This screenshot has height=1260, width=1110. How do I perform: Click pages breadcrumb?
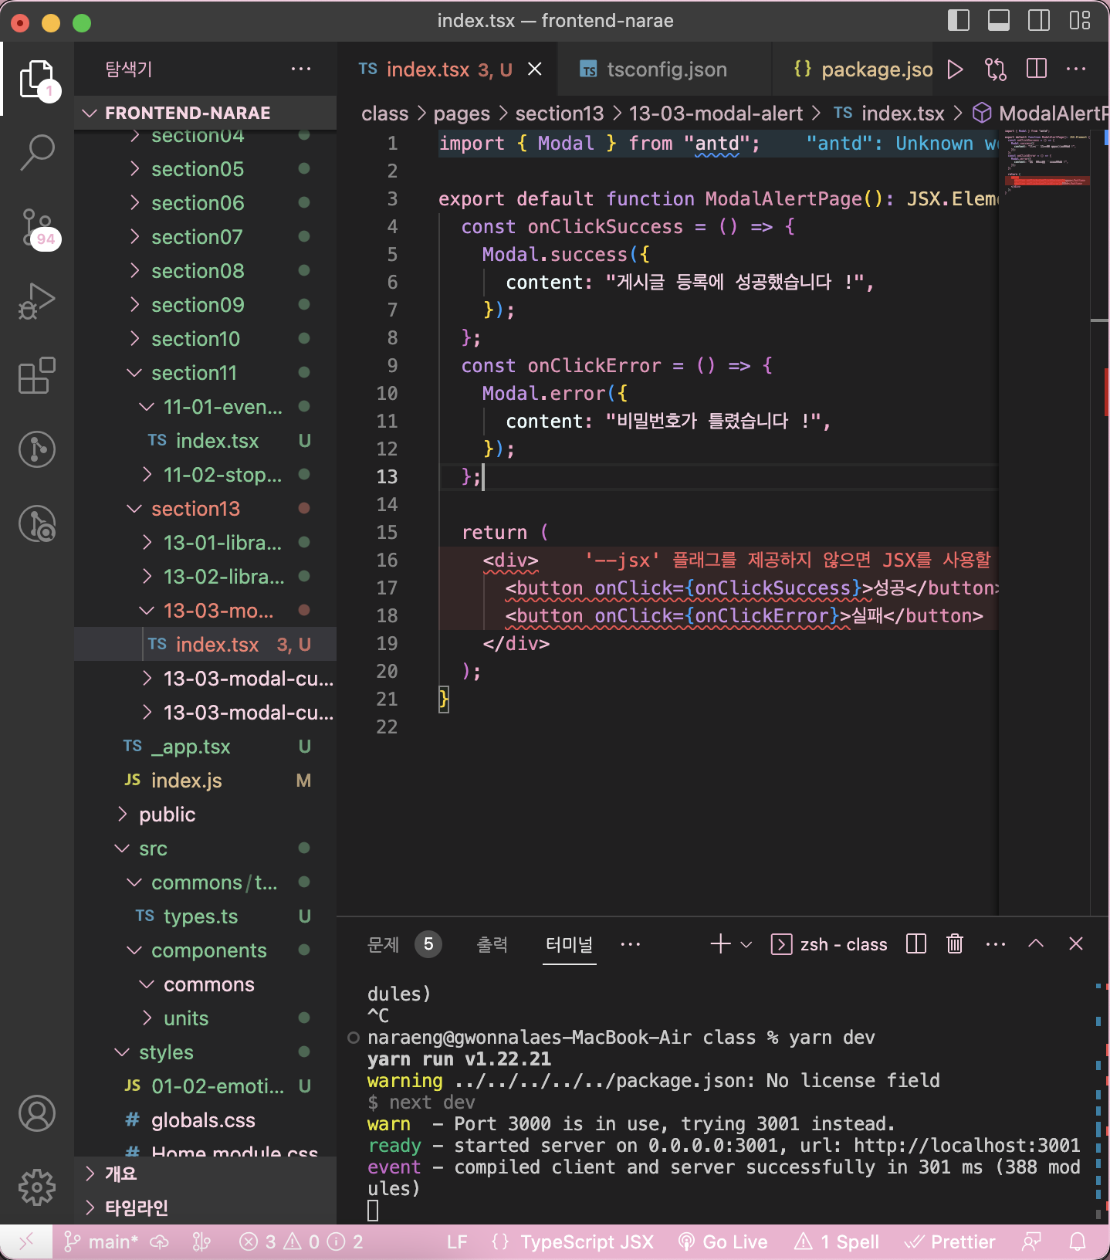tap(462, 113)
